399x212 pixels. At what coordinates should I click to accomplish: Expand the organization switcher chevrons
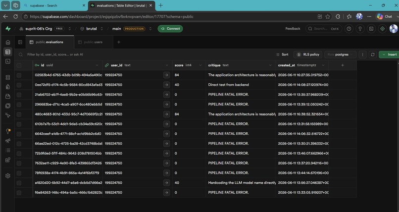coord(69,29)
